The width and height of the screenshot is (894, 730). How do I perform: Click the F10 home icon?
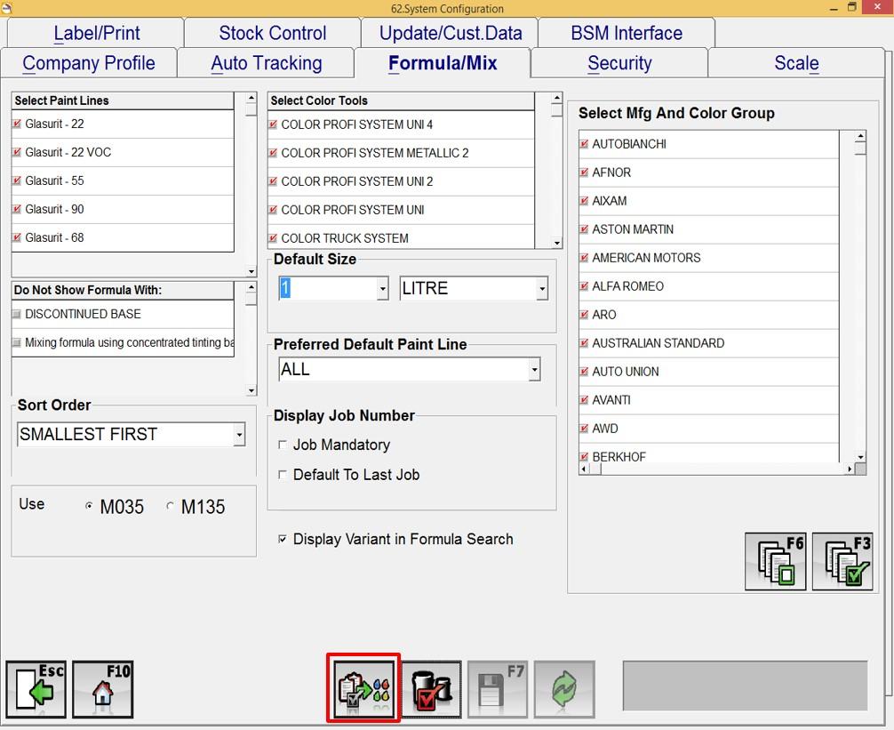pyautogui.click(x=103, y=689)
